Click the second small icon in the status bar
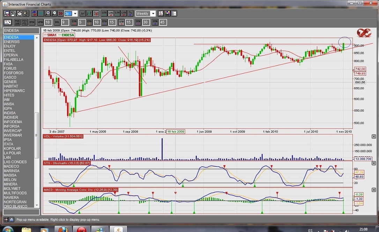 [11, 220]
